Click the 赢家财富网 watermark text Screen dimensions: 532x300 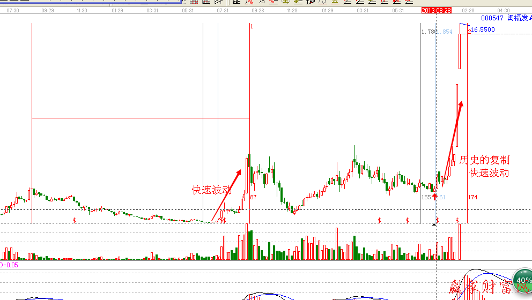pos(480,289)
